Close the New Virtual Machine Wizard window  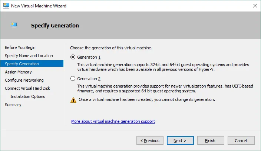(x=255, y=6)
